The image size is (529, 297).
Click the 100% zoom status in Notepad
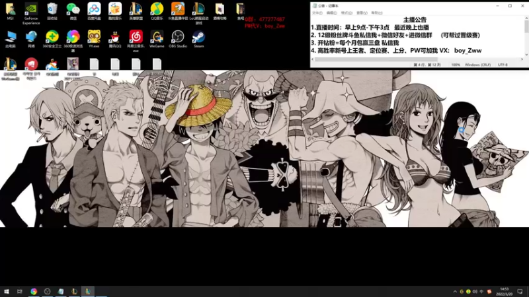(x=456, y=65)
